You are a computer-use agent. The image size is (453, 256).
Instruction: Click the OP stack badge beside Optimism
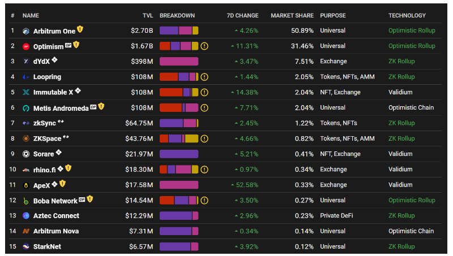click(68, 45)
